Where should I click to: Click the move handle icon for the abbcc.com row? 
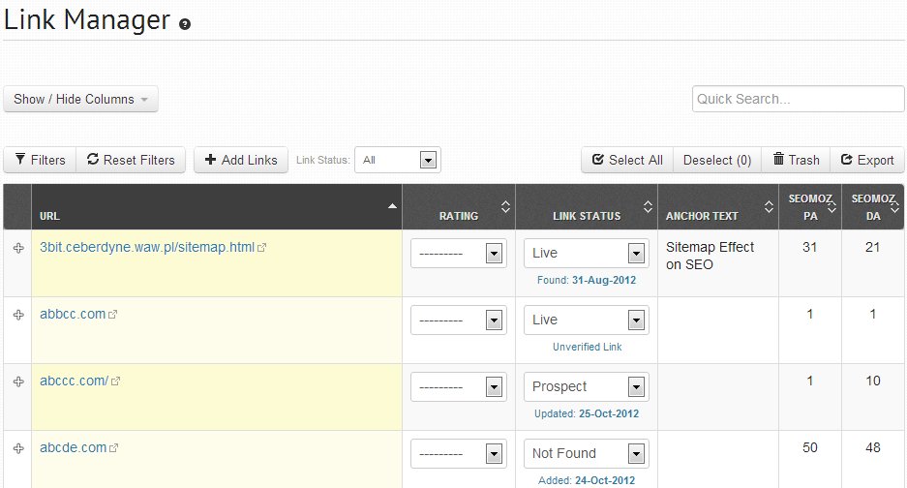tap(17, 316)
